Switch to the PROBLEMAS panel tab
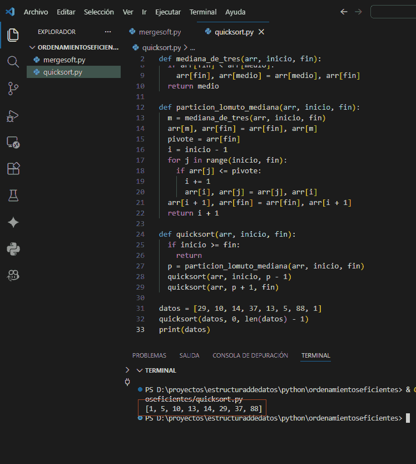This screenshot has width=416, height=464. click(x=149, y=355)
